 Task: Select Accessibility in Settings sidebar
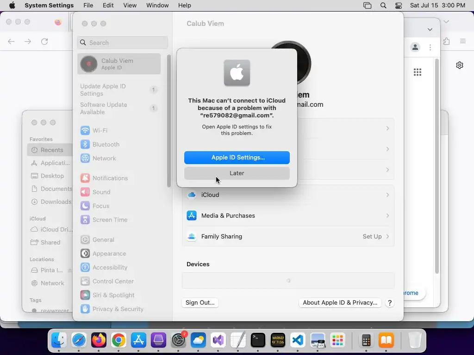pos(119,268)
